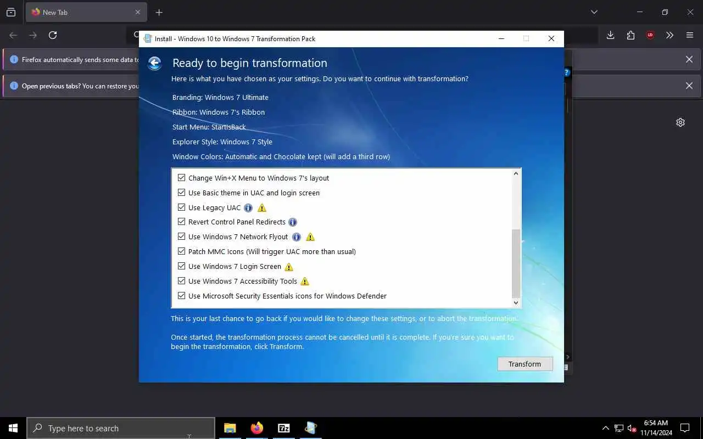This screenshot has width=703, height=439.
Task: Click Ribbon: Windows 7's Ribbon text
Action: (219, 112)
